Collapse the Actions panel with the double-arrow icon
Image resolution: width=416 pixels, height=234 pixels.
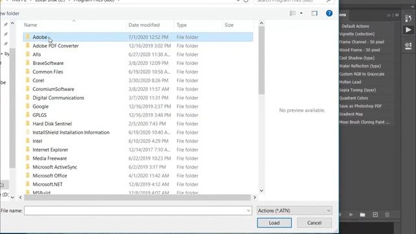(389, 15)
